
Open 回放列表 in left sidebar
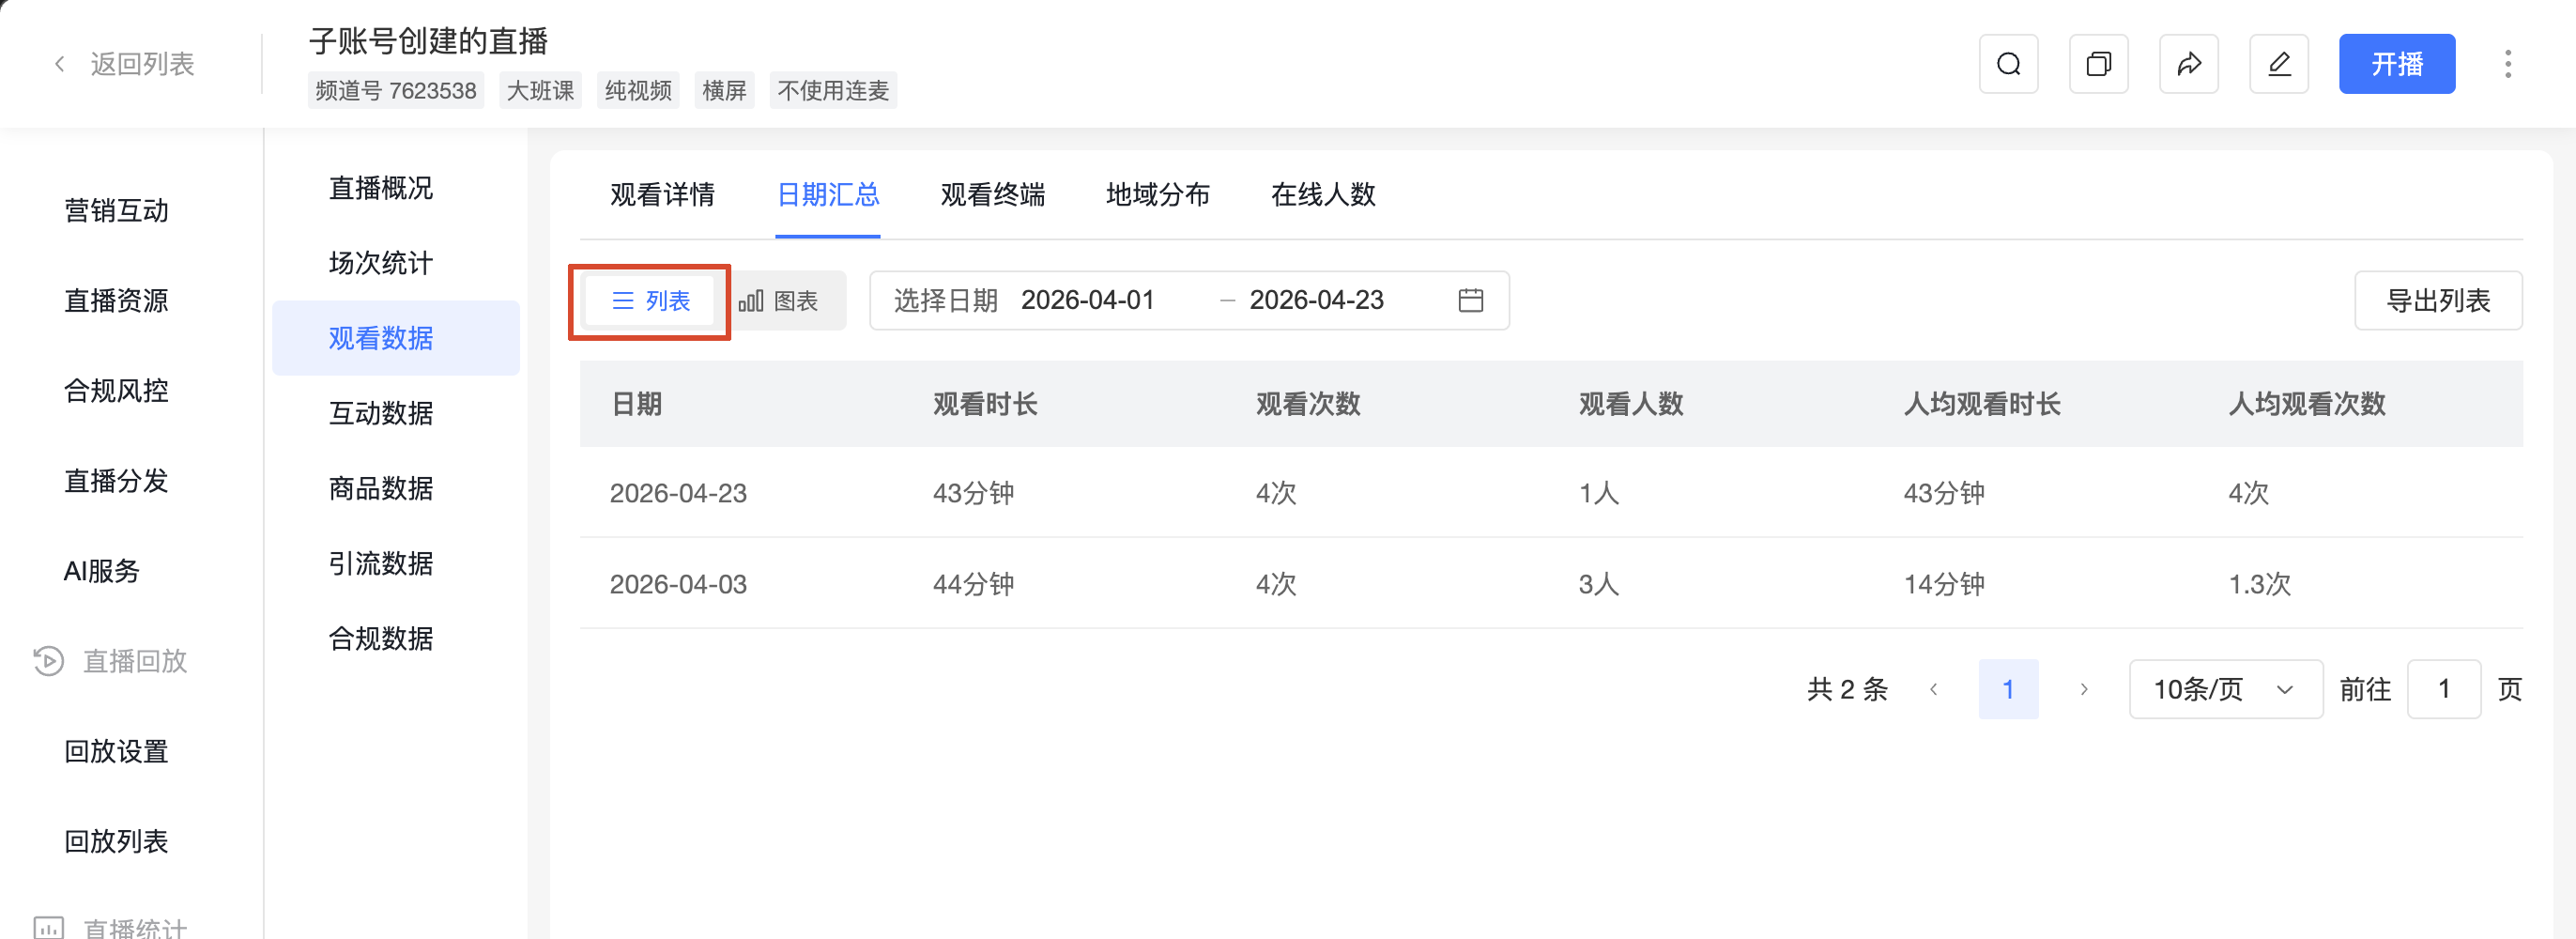(116, 841)
